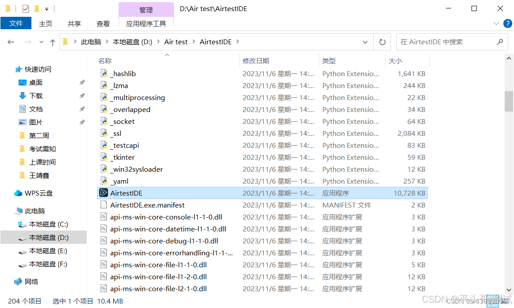The width and height of the screenshot is (514, 308).
Task: Expand the collapsed ribbon chevron
Action: point(496,23)
